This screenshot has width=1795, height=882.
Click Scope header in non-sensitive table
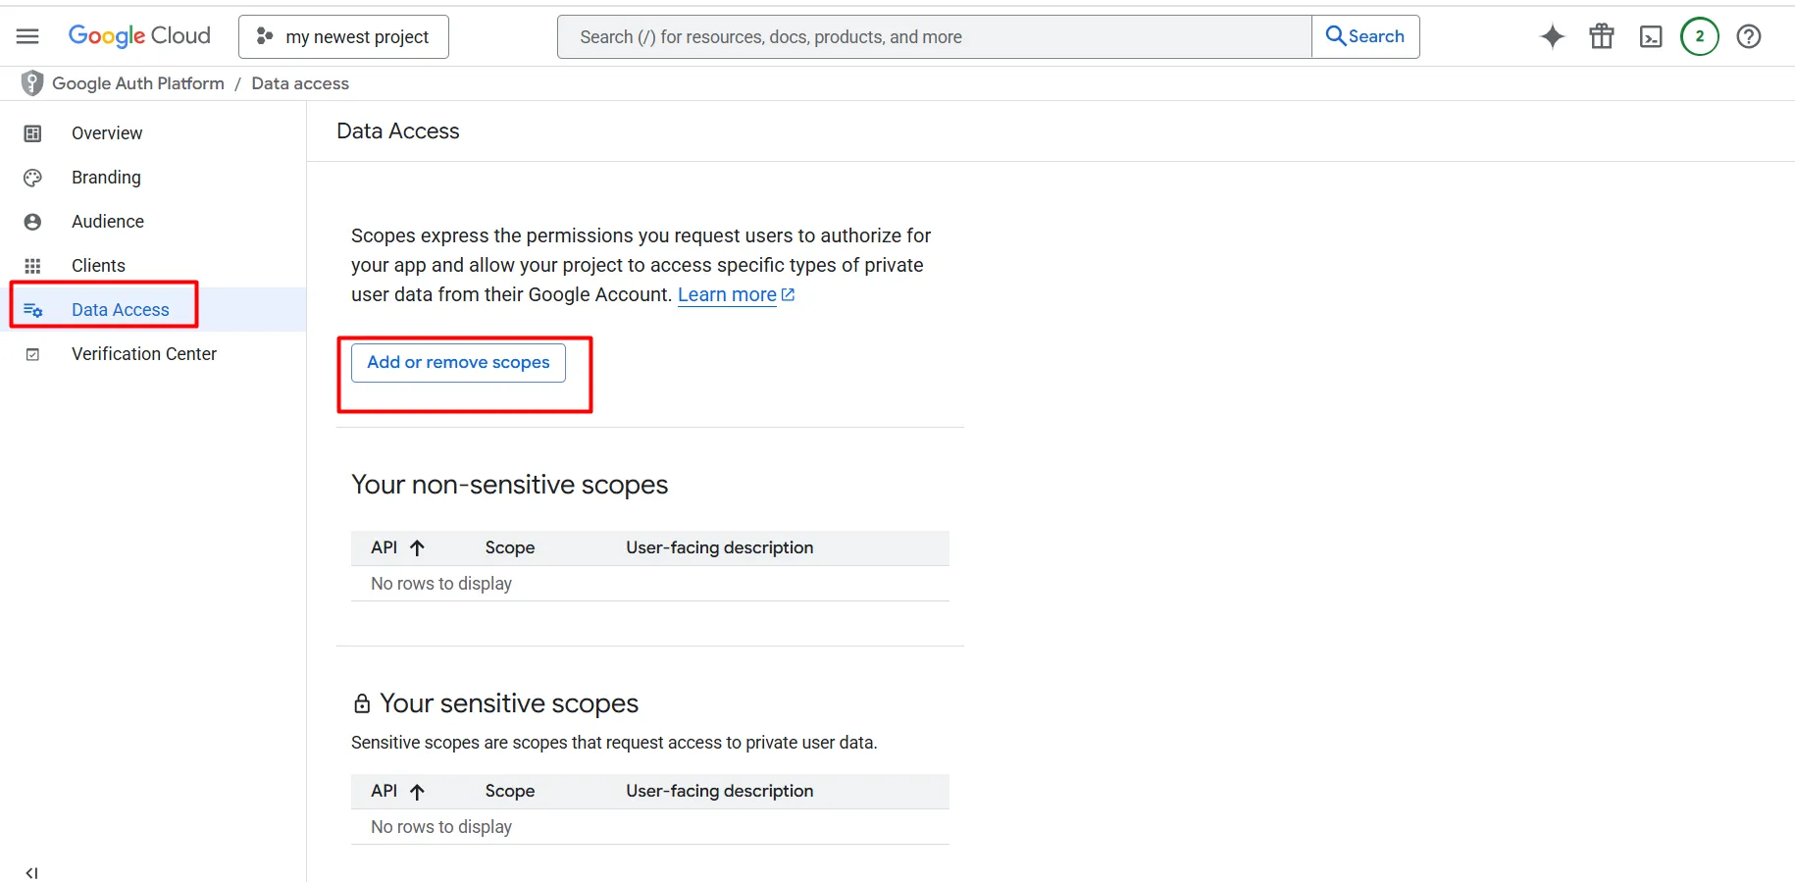510,547
